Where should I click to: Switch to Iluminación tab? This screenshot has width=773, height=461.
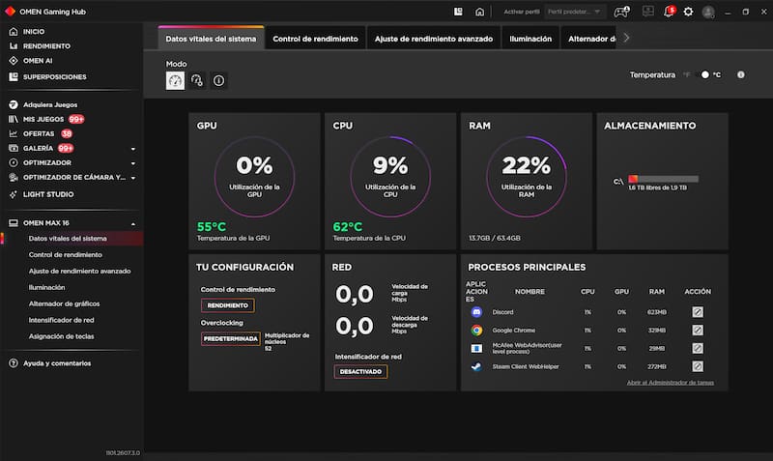pyautogui.click(x=530, y=39)
